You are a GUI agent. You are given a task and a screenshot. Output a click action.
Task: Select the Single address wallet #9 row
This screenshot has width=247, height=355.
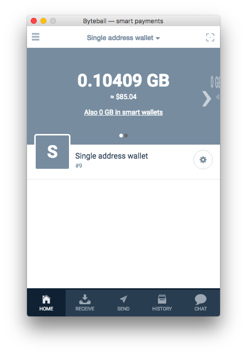click(x=123, y=160)
